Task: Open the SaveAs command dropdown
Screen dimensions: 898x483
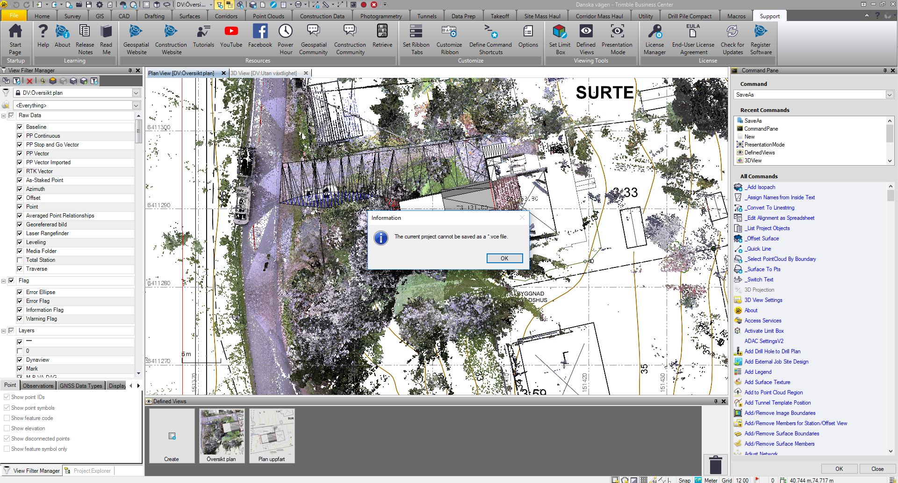Action: tap(889, 95)
